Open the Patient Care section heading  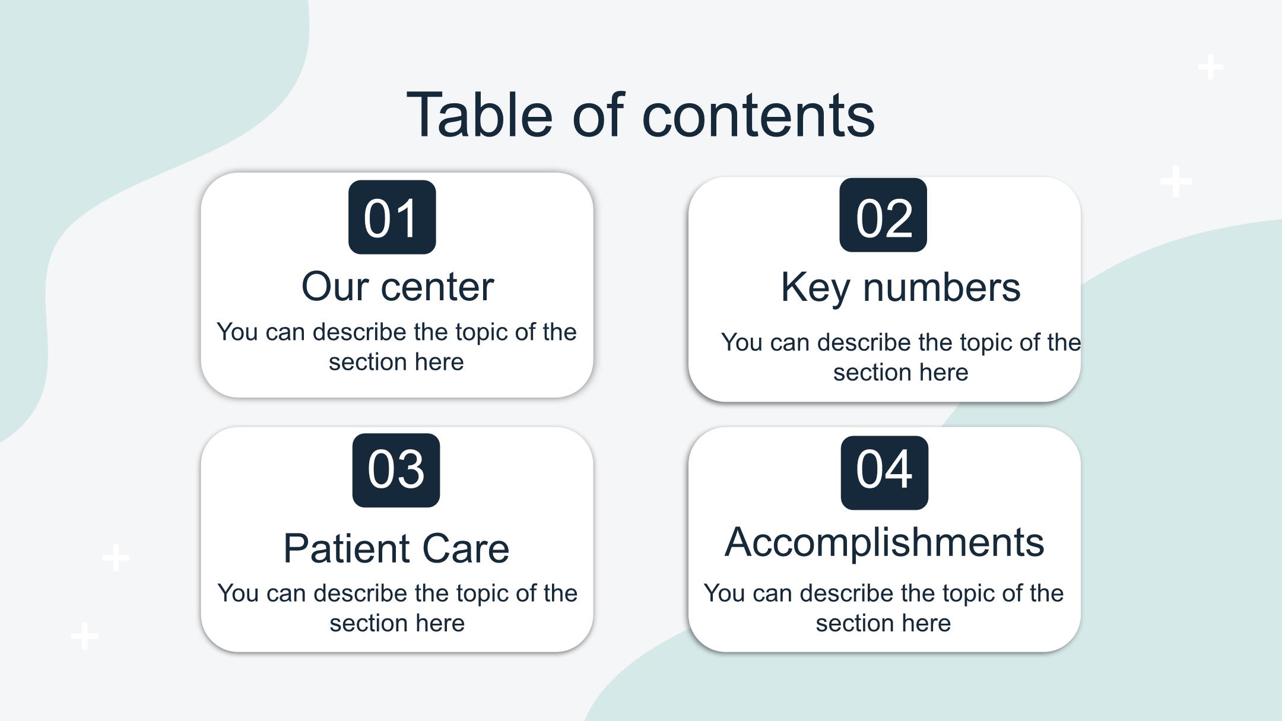[396, 548]
